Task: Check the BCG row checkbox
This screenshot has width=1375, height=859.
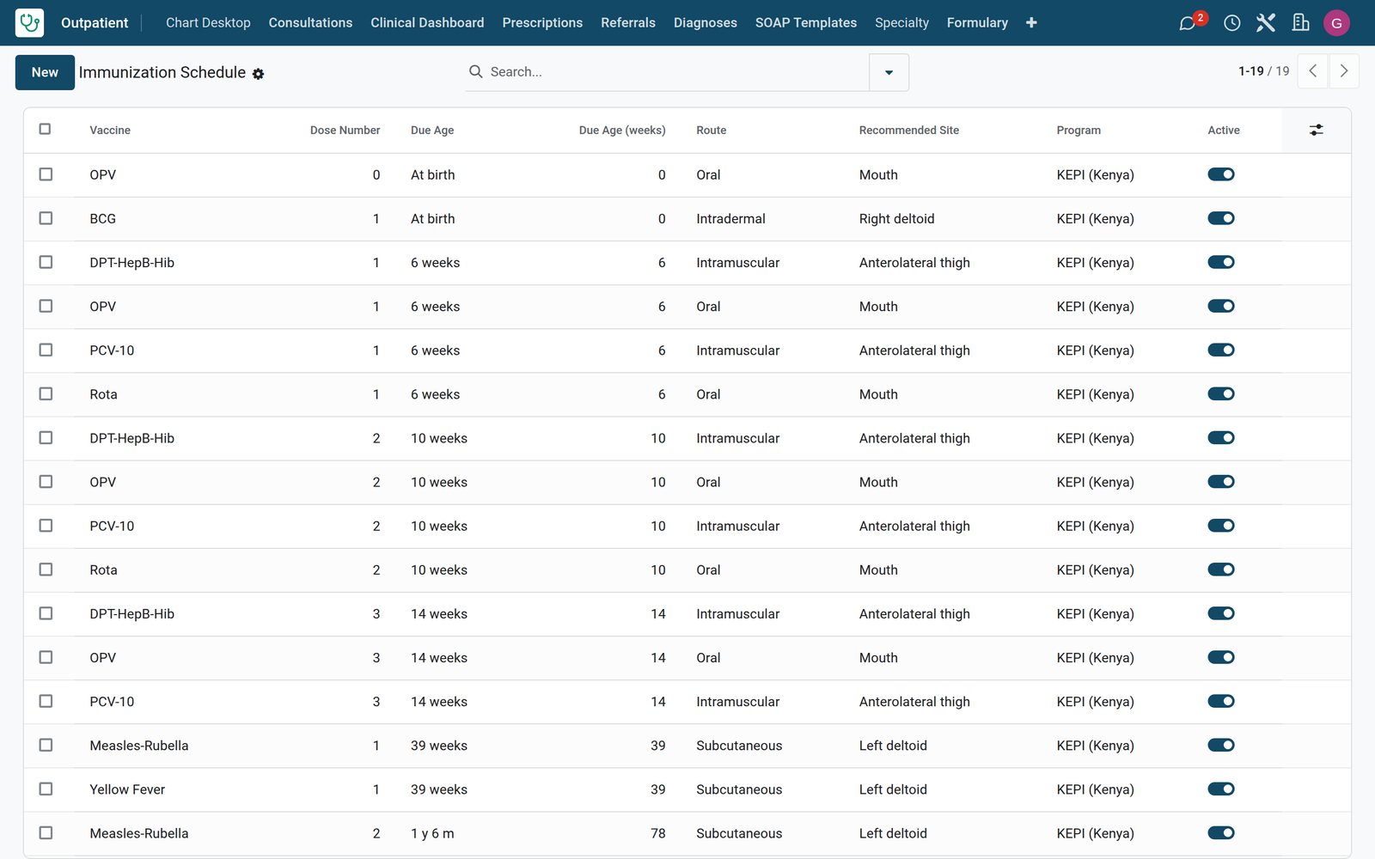Action: (46, 218)
